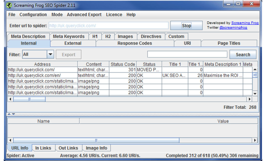266x161 pixels.
Task: Click the table's horizontal scroll left arrow
Action: (x=10, y=99)
